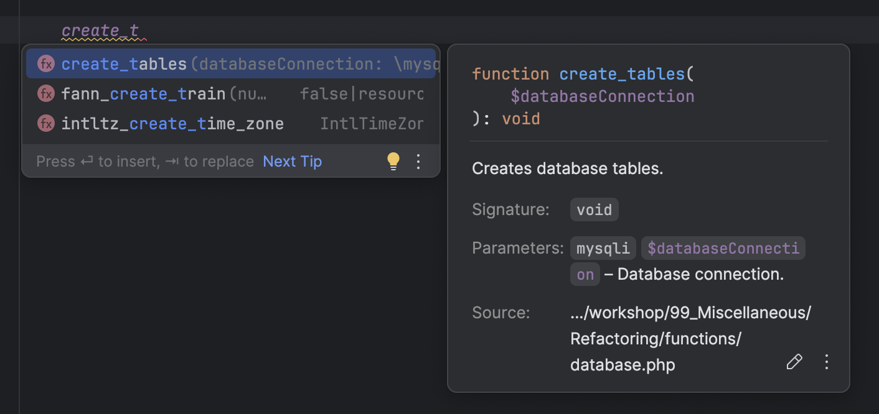Click the pencil edit icon near database.php

794,361
